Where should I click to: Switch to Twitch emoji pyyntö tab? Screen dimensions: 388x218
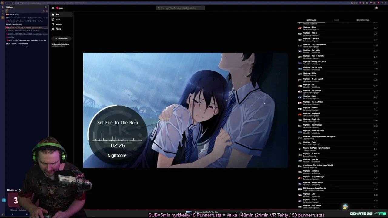(27, 24)
